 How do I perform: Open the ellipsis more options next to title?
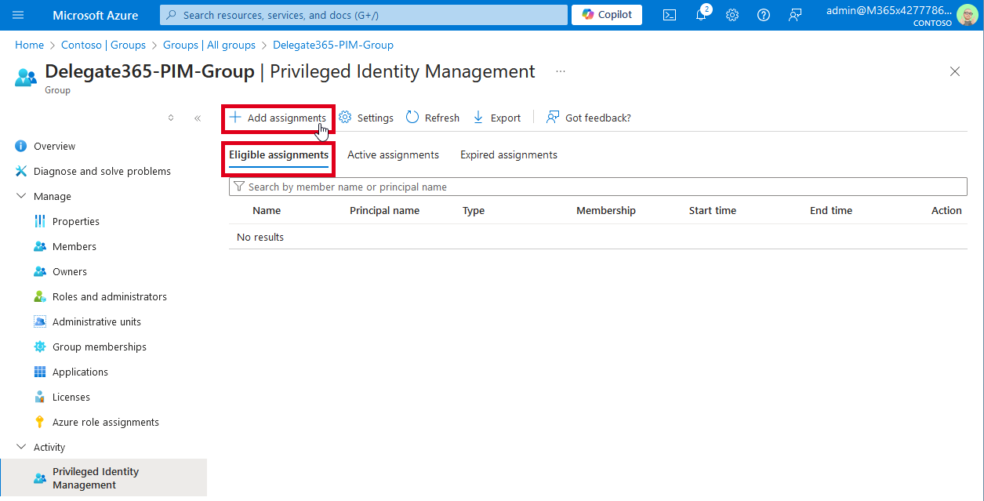[560, 71]
